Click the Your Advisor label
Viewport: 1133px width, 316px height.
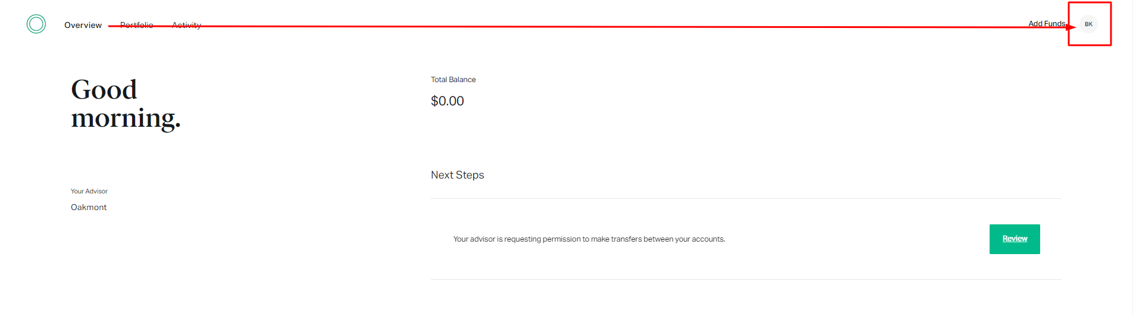tap(89, 191)
